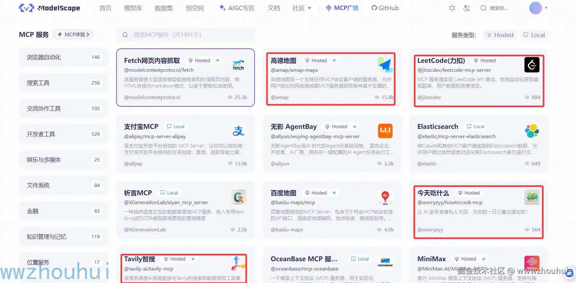The width and height of the screenshot is (576, 283).
Task: Click the @baidu-maps author text
Action: 287,229
